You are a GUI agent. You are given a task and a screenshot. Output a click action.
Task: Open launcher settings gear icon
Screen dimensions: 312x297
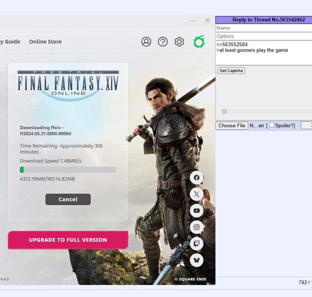pos(179,42)
